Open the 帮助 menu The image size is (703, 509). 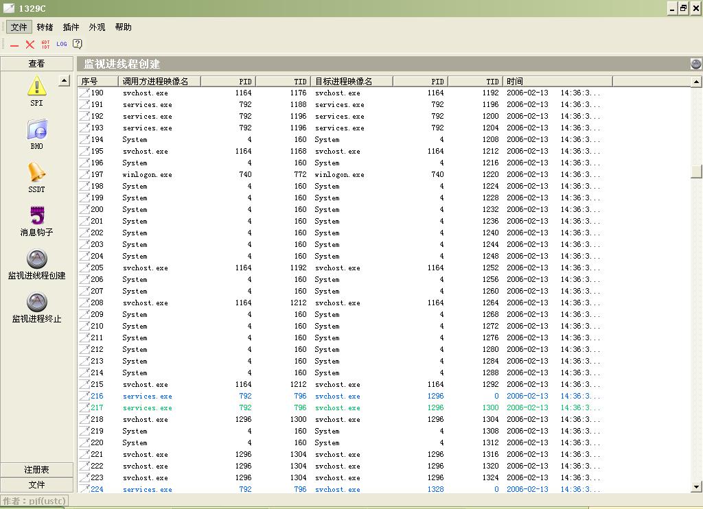pos(123,27)
